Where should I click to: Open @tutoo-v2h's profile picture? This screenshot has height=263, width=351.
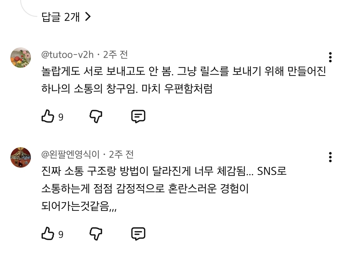(x=20, y=57)
